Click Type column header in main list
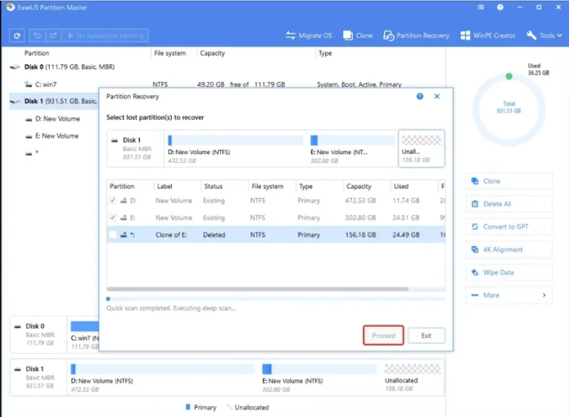Screen dimensions: 569x417 tap(325, 53)
